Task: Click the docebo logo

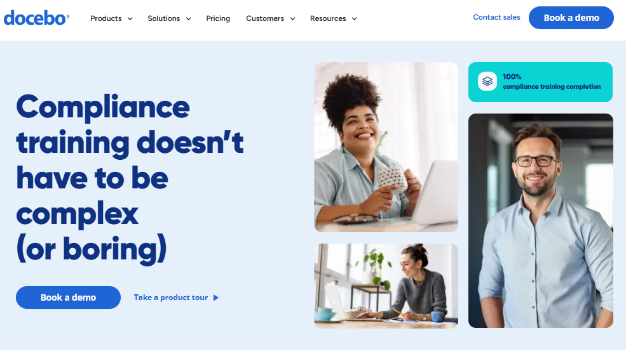Action: pyautogui.click(x=37, y=18)
